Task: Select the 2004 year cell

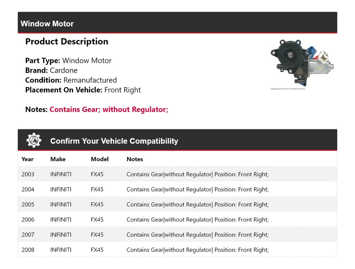Action: 28,189
